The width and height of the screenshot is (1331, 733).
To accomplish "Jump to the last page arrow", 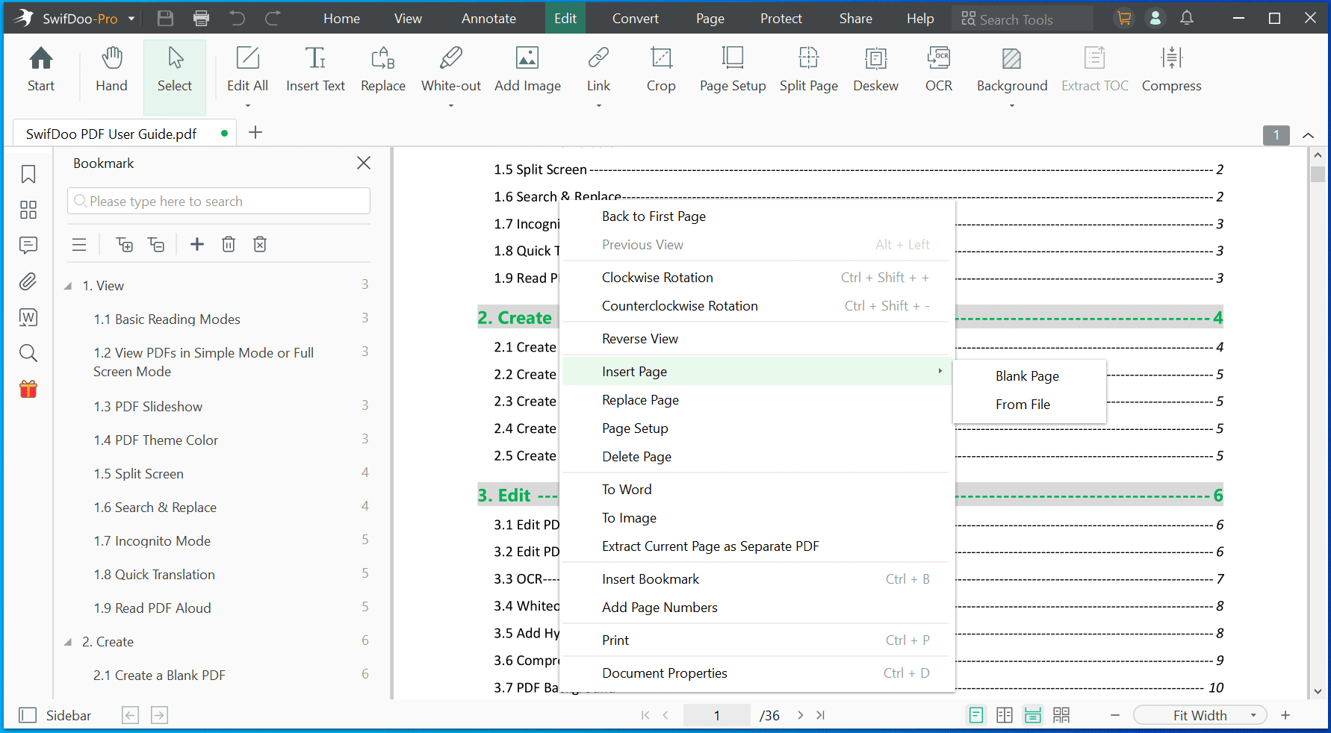I will click(820, 715).
